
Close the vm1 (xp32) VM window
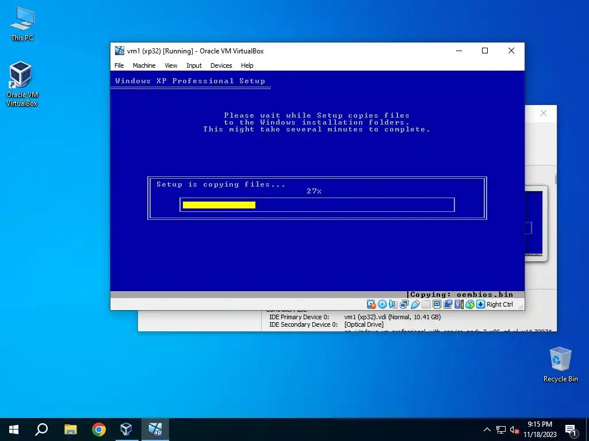(x=511, y=51)
